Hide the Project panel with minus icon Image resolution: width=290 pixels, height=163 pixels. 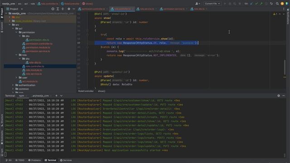[73, 9]
